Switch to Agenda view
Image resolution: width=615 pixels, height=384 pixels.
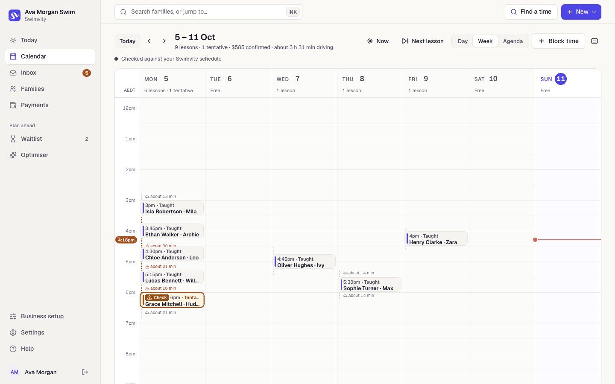(x=513, y=41)
